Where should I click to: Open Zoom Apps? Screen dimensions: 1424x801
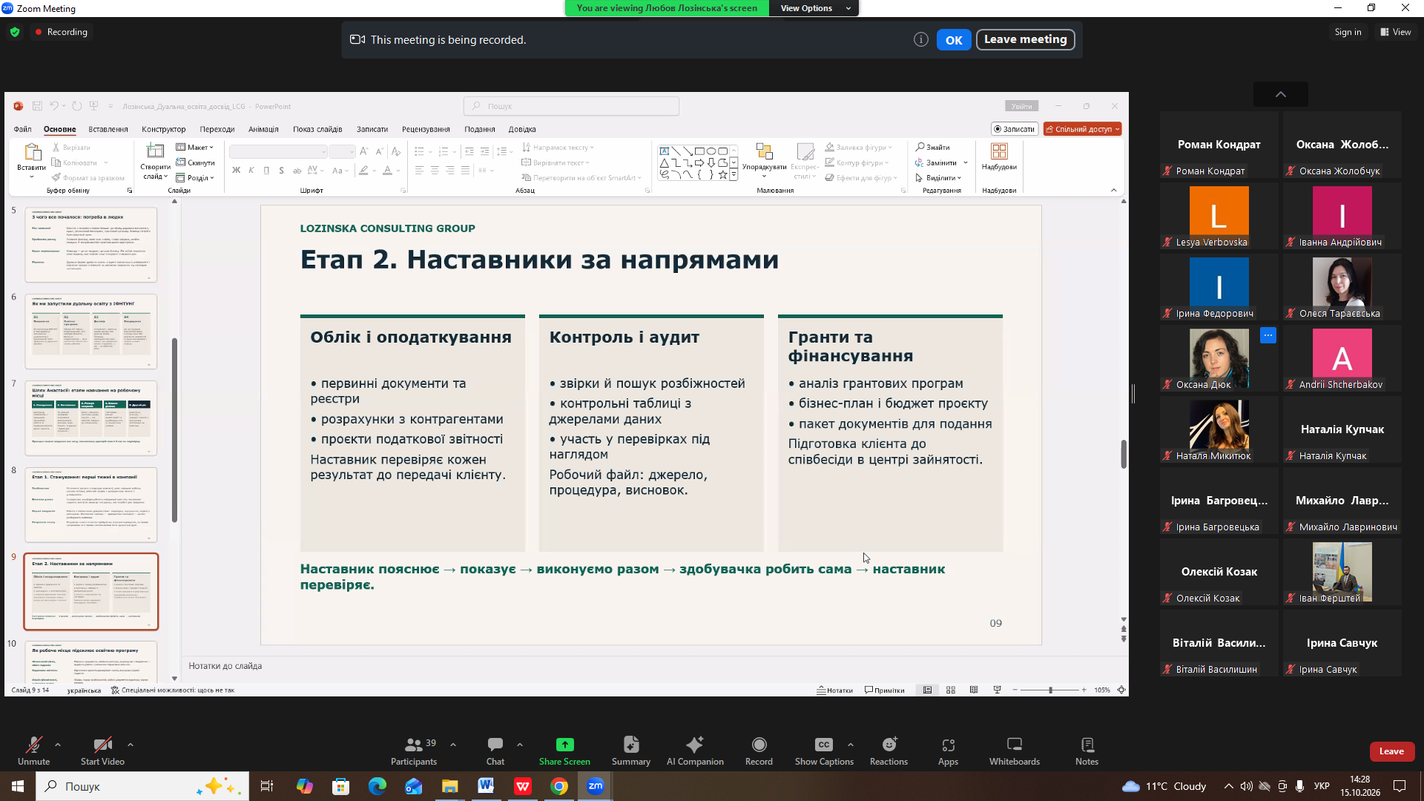[948, 751]
